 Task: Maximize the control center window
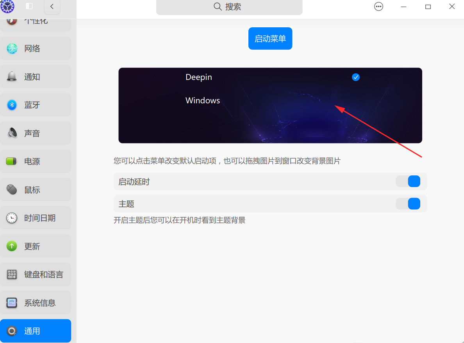click(x=428, y=7)
